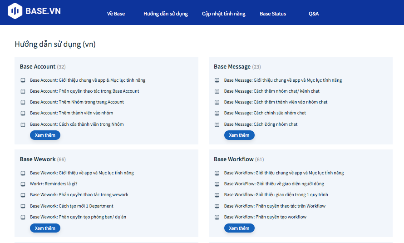Open article Base Wework: Giới thiệu về app
This screenshot has height=243, width=404.
click(82, 173)
